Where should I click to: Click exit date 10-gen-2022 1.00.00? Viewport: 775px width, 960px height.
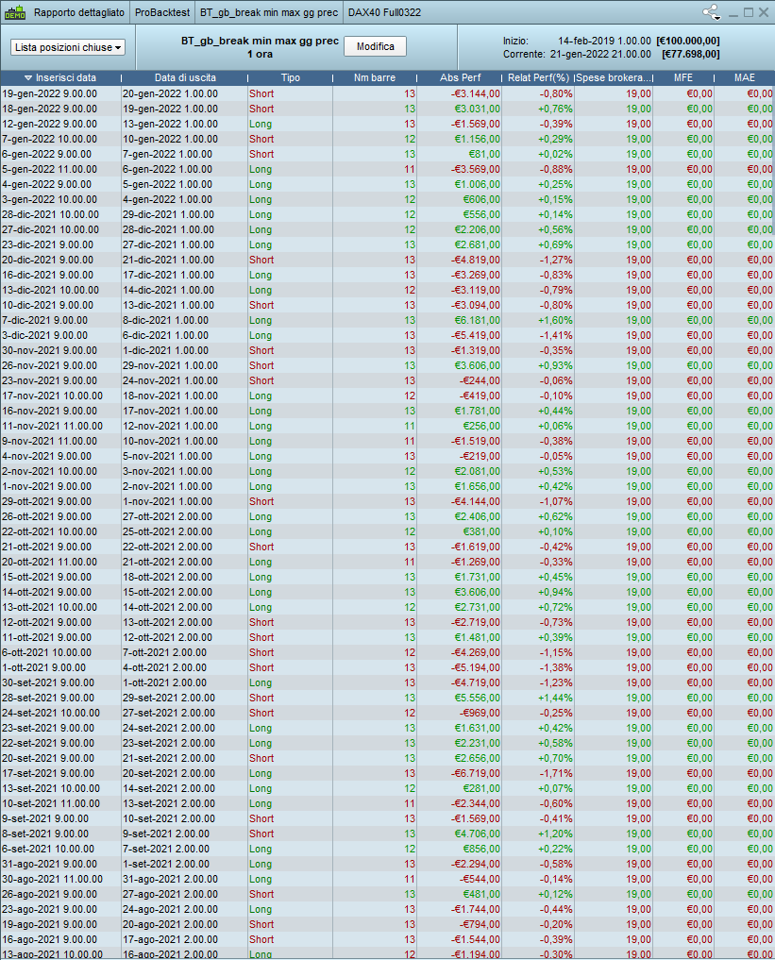[170, 139]
